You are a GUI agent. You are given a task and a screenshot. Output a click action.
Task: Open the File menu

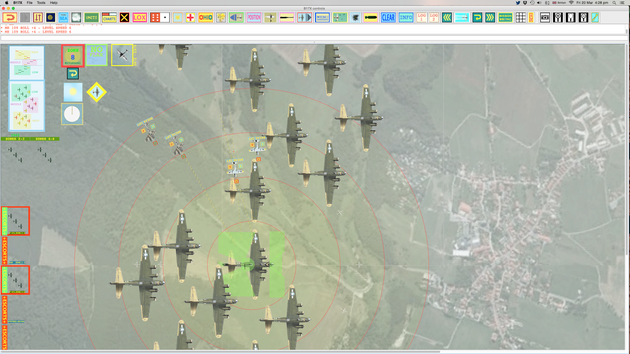click(x=30, y=3)
